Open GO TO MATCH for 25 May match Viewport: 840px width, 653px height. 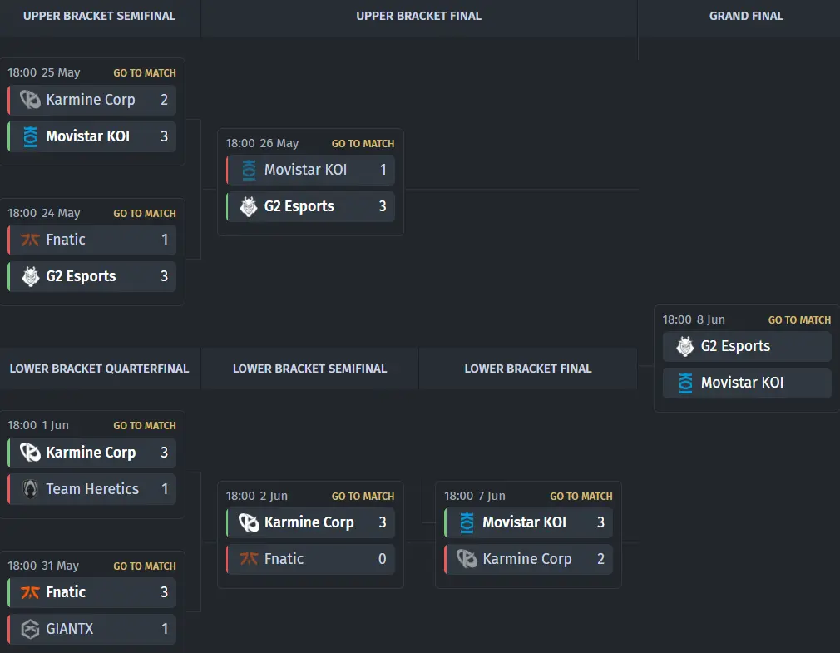point(145,73)
